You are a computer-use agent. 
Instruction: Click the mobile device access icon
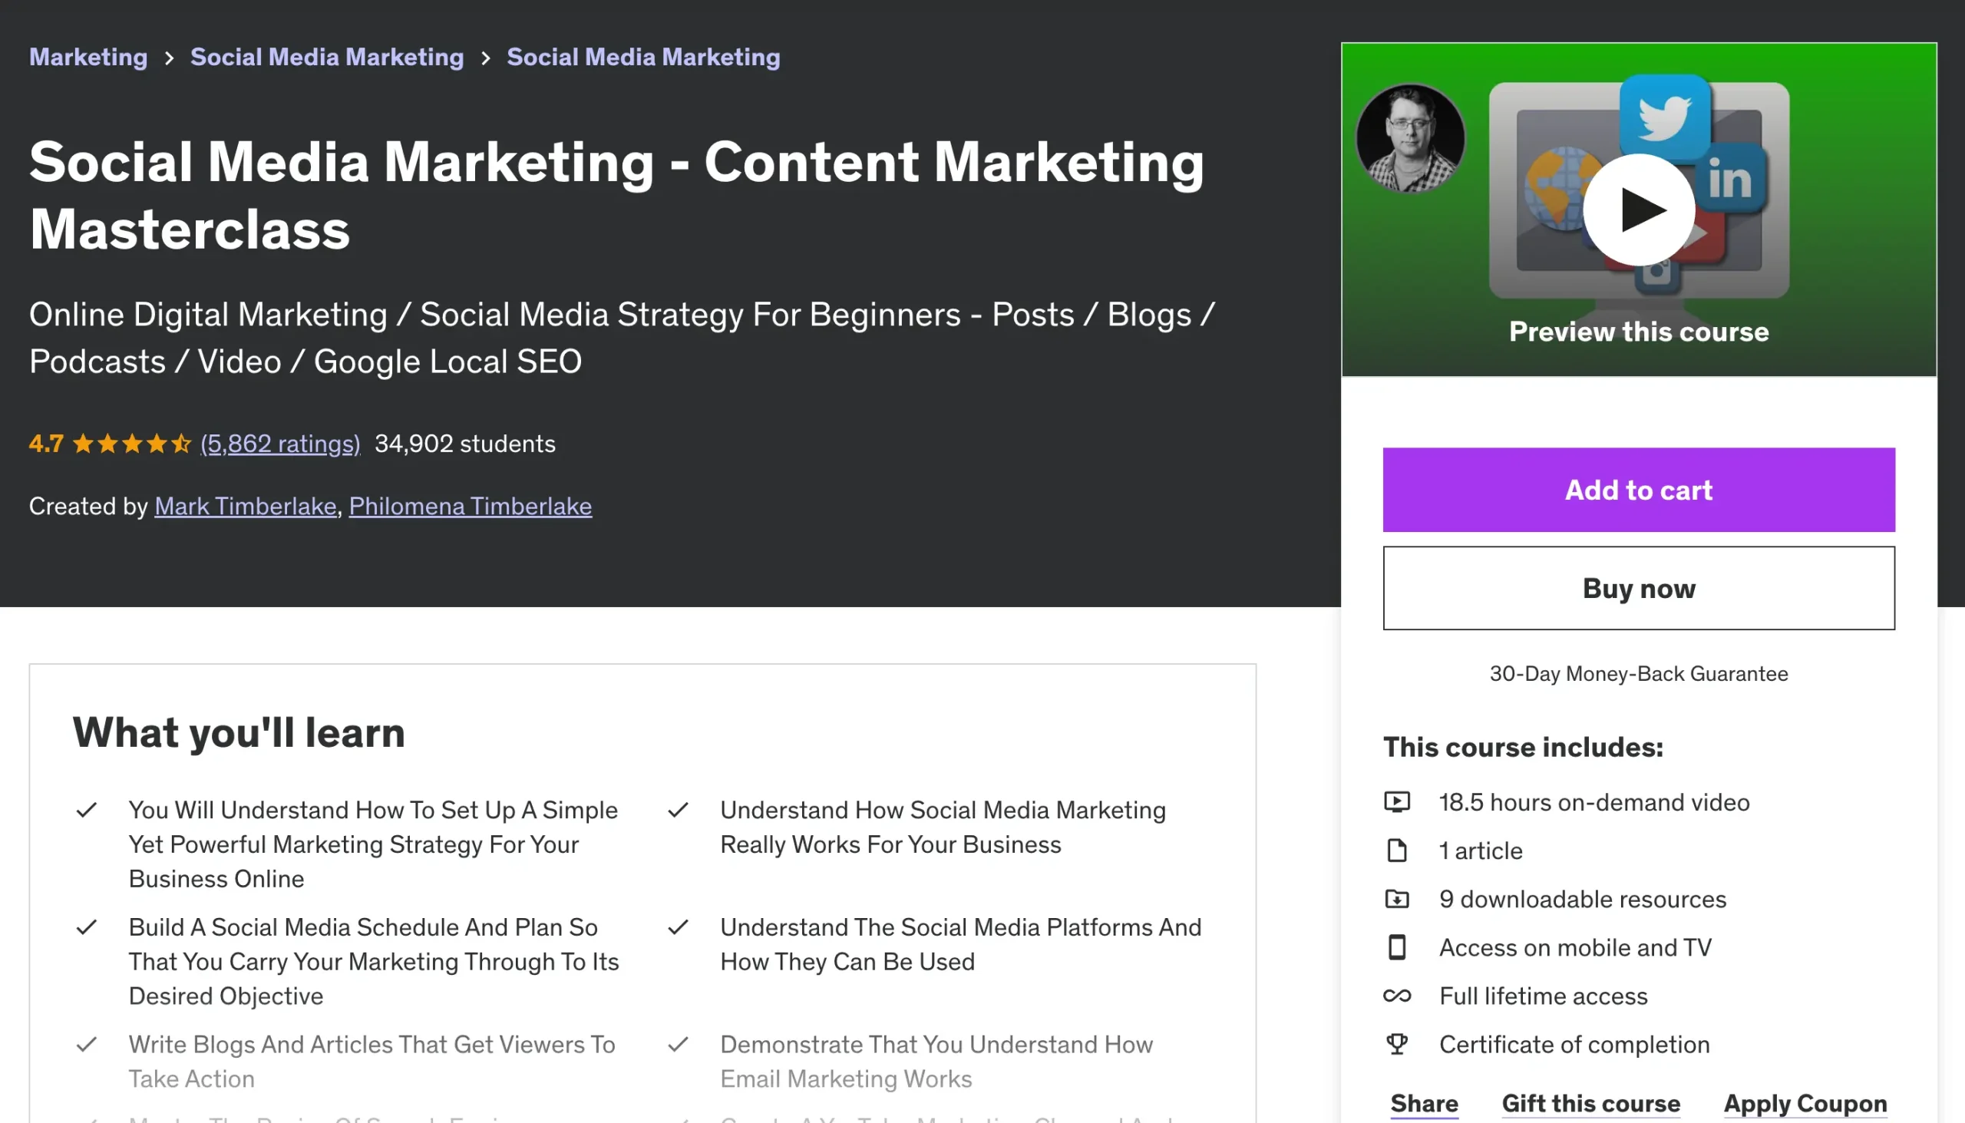1397,947
